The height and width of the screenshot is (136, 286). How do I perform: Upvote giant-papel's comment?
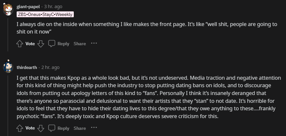20,44
